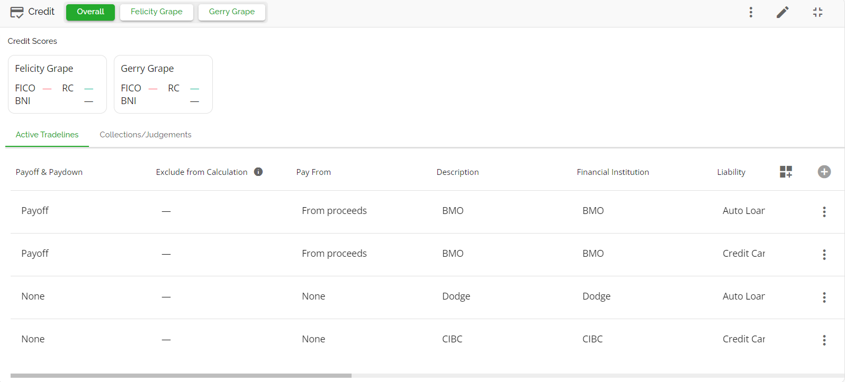845x382 pixels.
Task: Click the CIBC financial institution cell
Action: pos(592,339)
